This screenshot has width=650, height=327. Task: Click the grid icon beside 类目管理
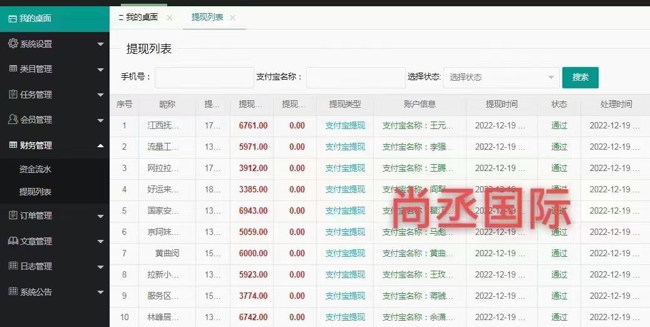[x=13, y=69]
